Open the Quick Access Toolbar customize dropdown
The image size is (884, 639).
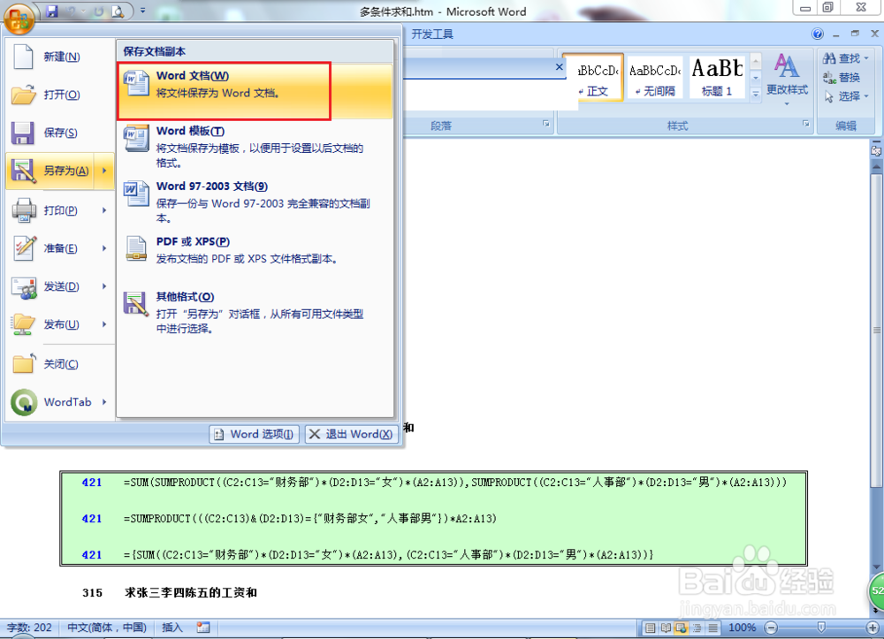point(142,10)
